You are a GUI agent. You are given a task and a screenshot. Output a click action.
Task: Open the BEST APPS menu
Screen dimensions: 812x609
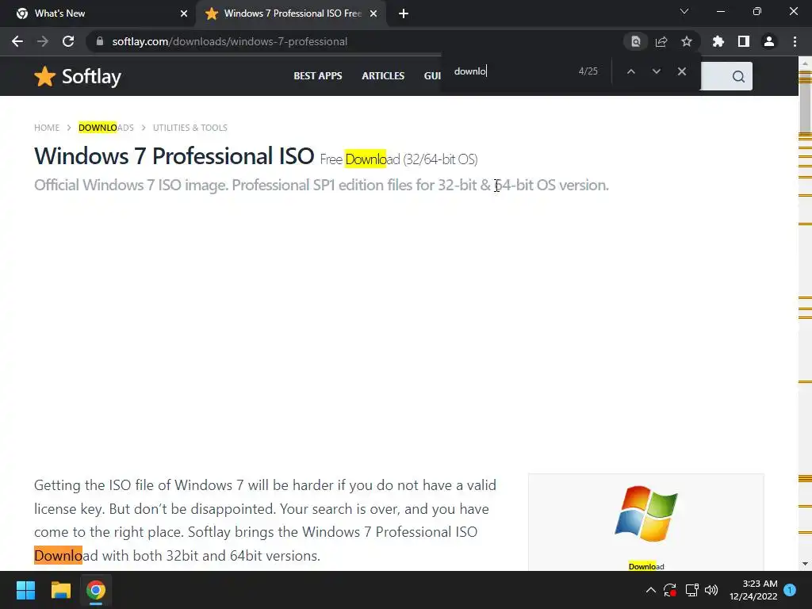318,75
